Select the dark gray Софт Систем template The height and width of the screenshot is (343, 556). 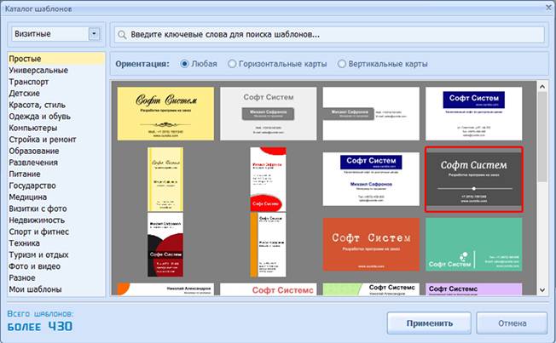coord(472,179)
